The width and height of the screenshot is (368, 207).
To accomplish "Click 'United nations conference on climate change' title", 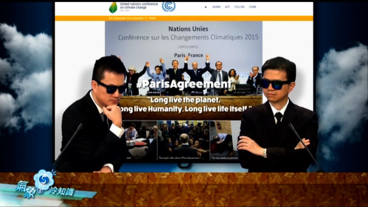I will (x=139, y=6).
